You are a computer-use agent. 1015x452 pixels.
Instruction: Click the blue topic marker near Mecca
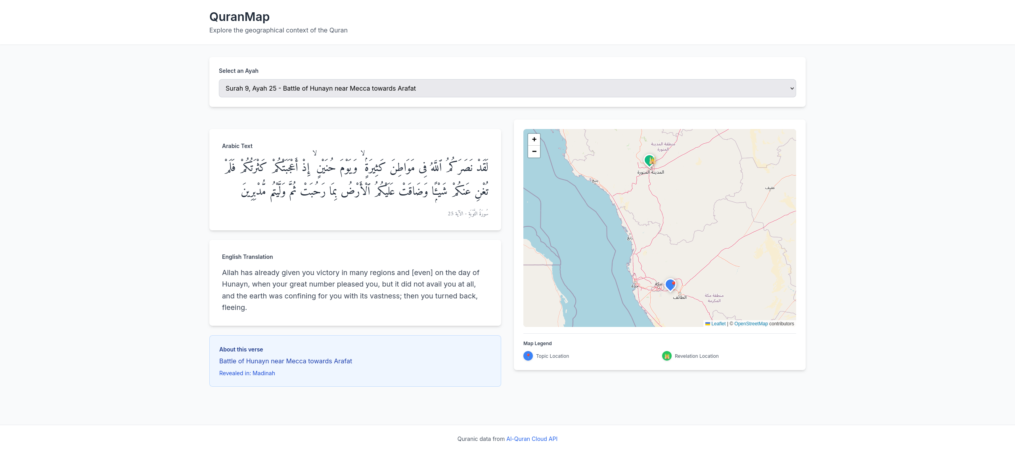click(x=670, y=284)
